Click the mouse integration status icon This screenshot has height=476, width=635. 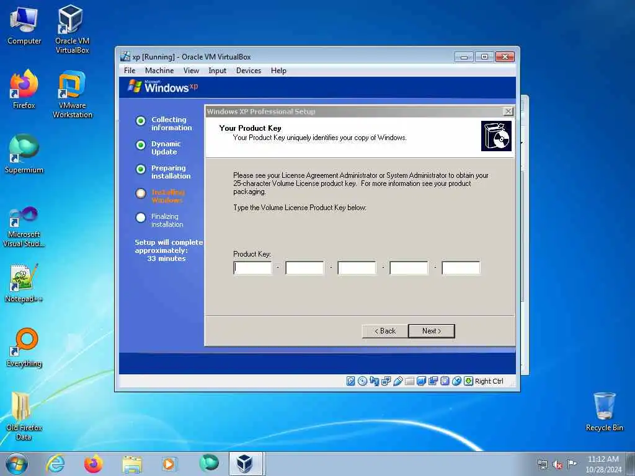coord(456,381)
